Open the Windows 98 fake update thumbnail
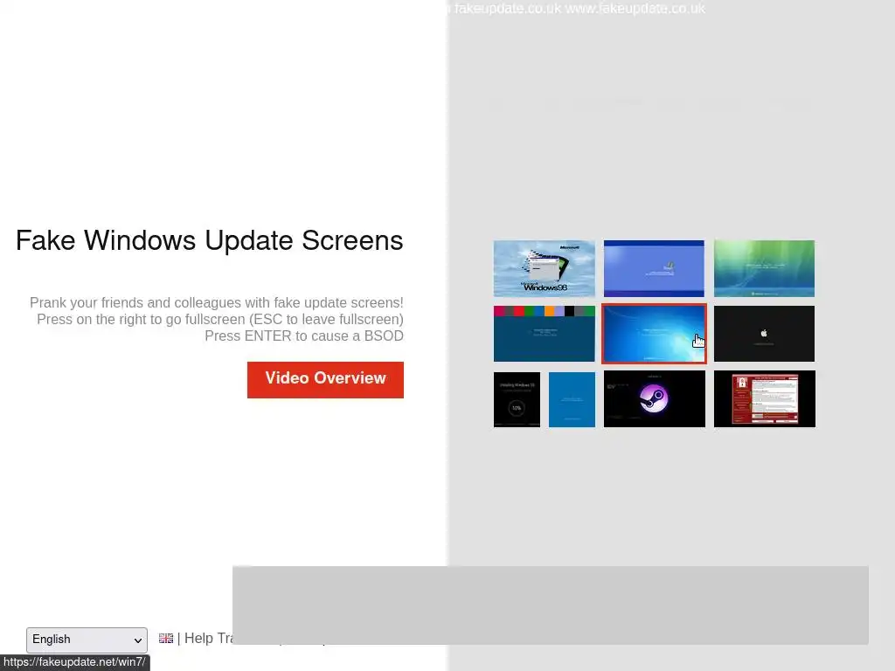Image resolution: width=895 pixels, height=671 pixels. pyautogui.click(x=544, y=268)
